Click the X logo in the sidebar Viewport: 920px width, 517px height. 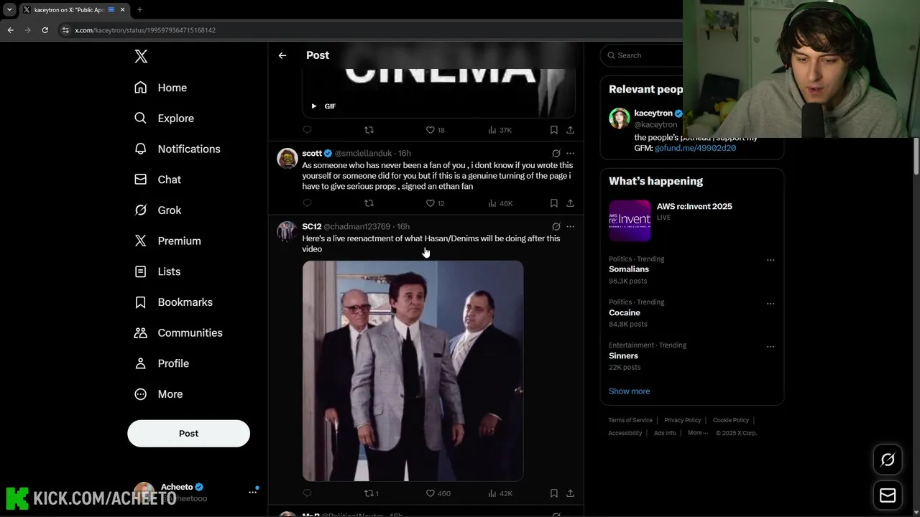click(x=141, y=57)
